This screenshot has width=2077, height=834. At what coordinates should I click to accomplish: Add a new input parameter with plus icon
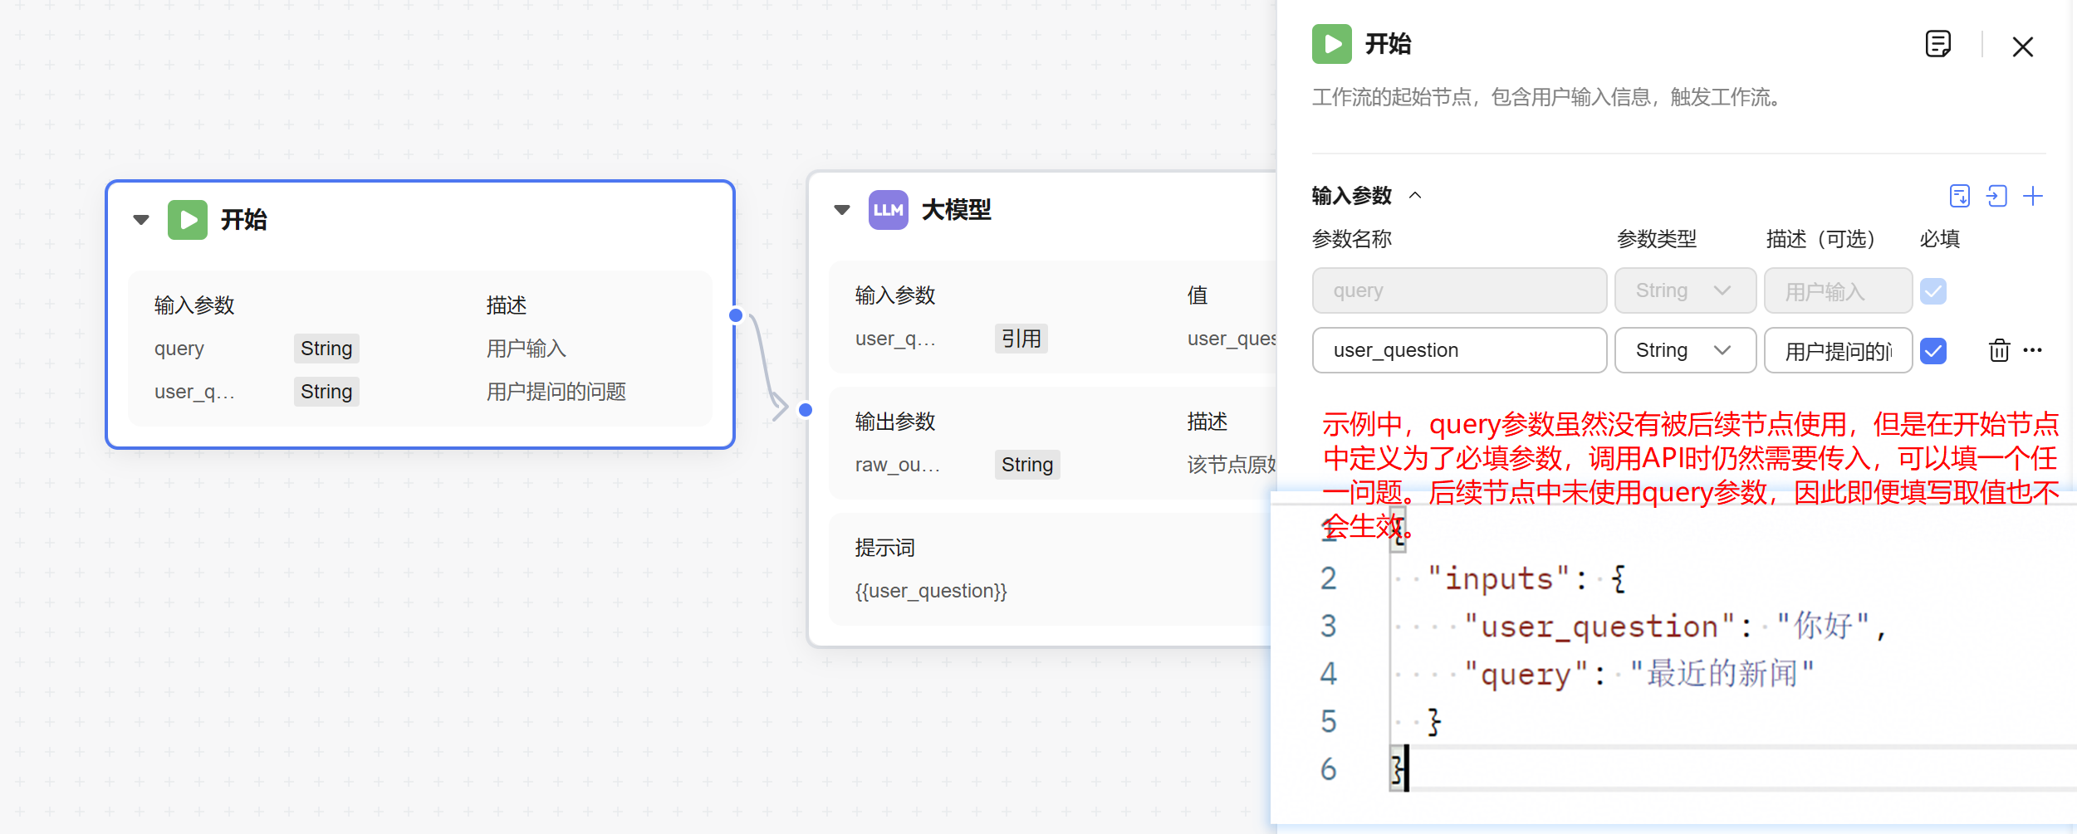pos(2033,196)
